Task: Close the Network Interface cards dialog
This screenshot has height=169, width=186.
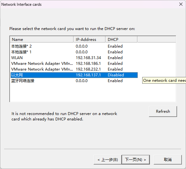Action: (x=181, y=4)
